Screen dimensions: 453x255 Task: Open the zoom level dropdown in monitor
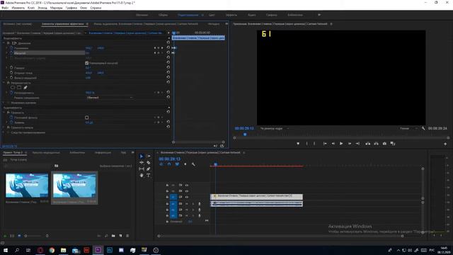click(x=275, y=128)
